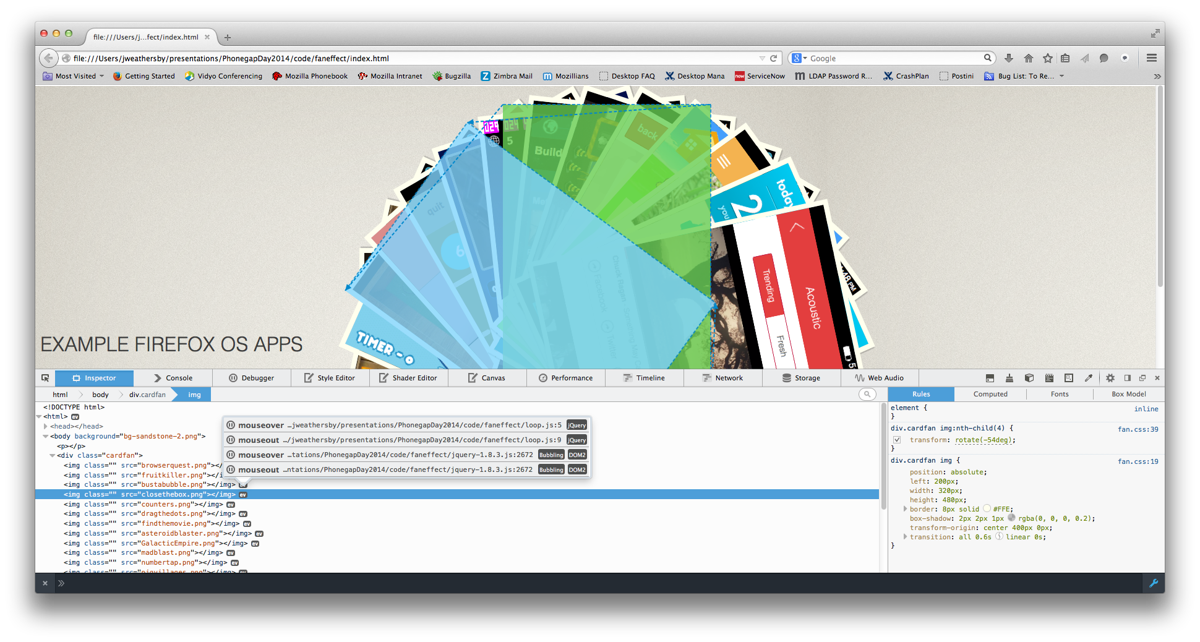1200x642 pixels.
Task: Close the developer toolbar at the bottom left
Action: [45, 583]
